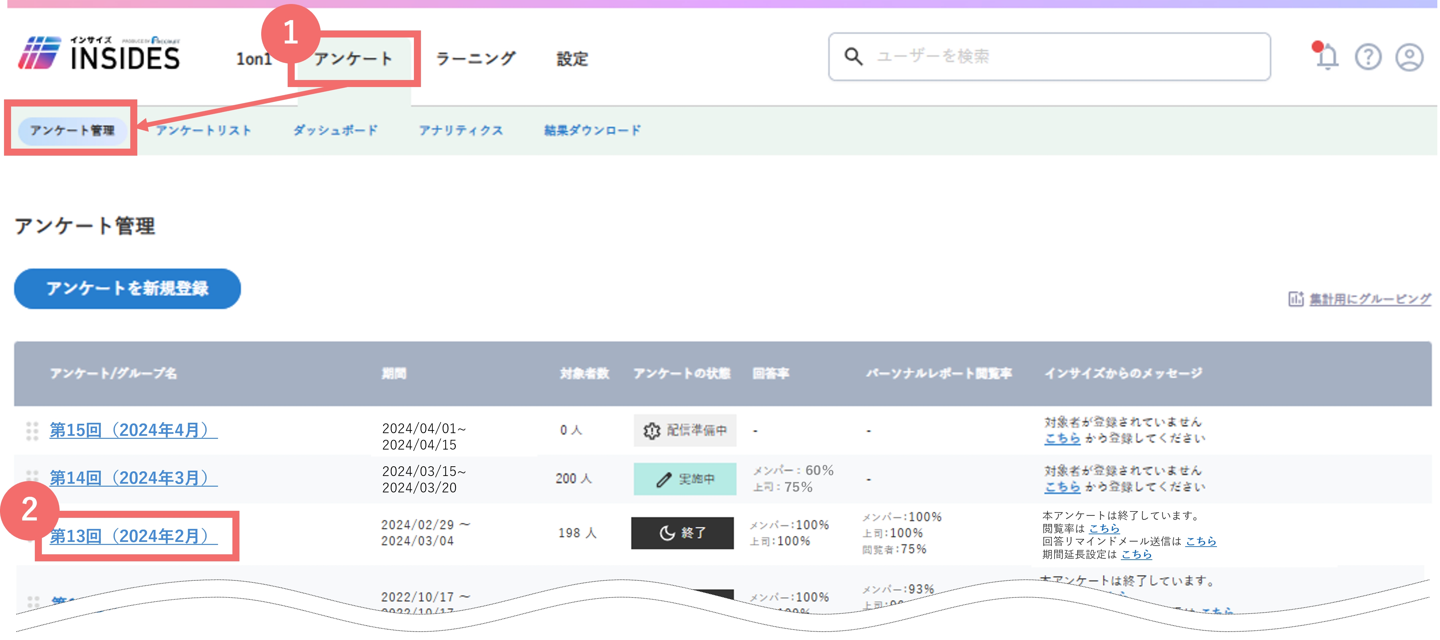
Task: Click インサイズからのメッセージ column header
Action: 1124,373
